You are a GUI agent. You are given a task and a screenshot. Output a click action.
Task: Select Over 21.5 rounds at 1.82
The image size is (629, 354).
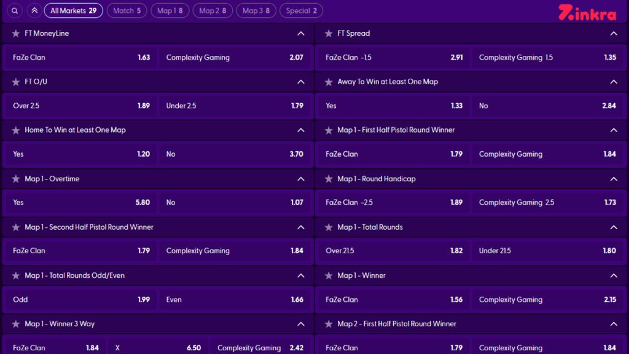pos(394,251)
